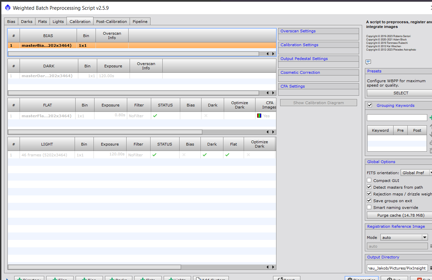
Task: Click the BIAS table horizontal scrollbar
Action: [x=133, y=54]
